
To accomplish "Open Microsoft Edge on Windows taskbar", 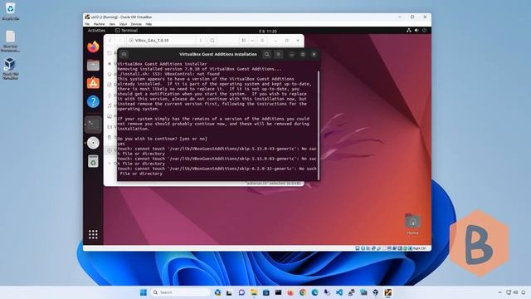I will coord(314,292).
